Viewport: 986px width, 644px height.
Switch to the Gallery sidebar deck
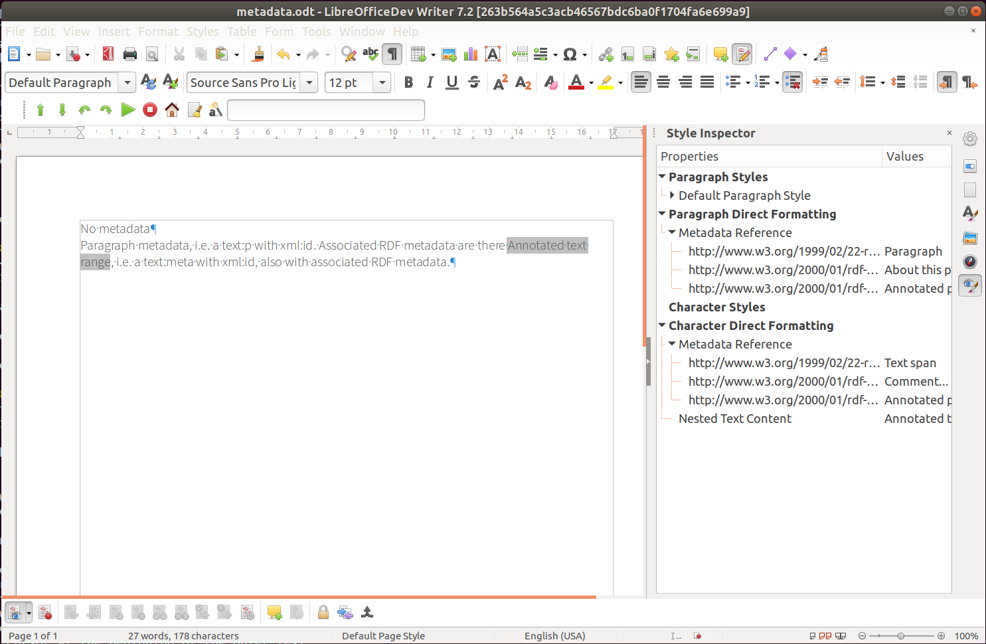[x=970, y=237]
